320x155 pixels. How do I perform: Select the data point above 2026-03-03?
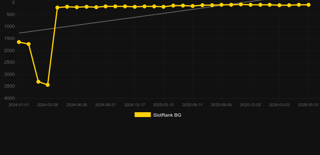279,5
